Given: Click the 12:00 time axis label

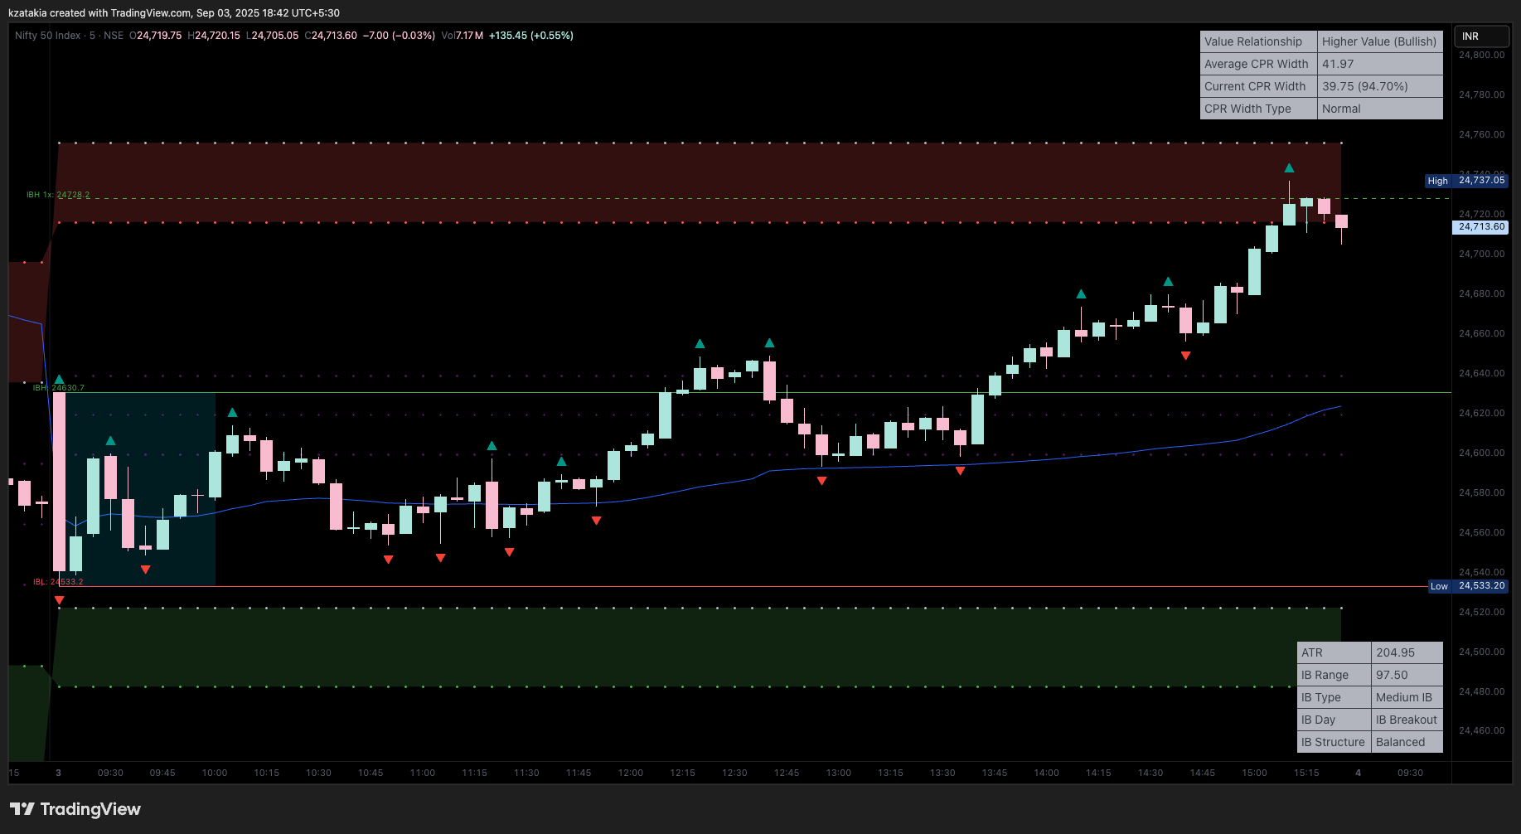Looking at the screenshot, I should 631,773.
